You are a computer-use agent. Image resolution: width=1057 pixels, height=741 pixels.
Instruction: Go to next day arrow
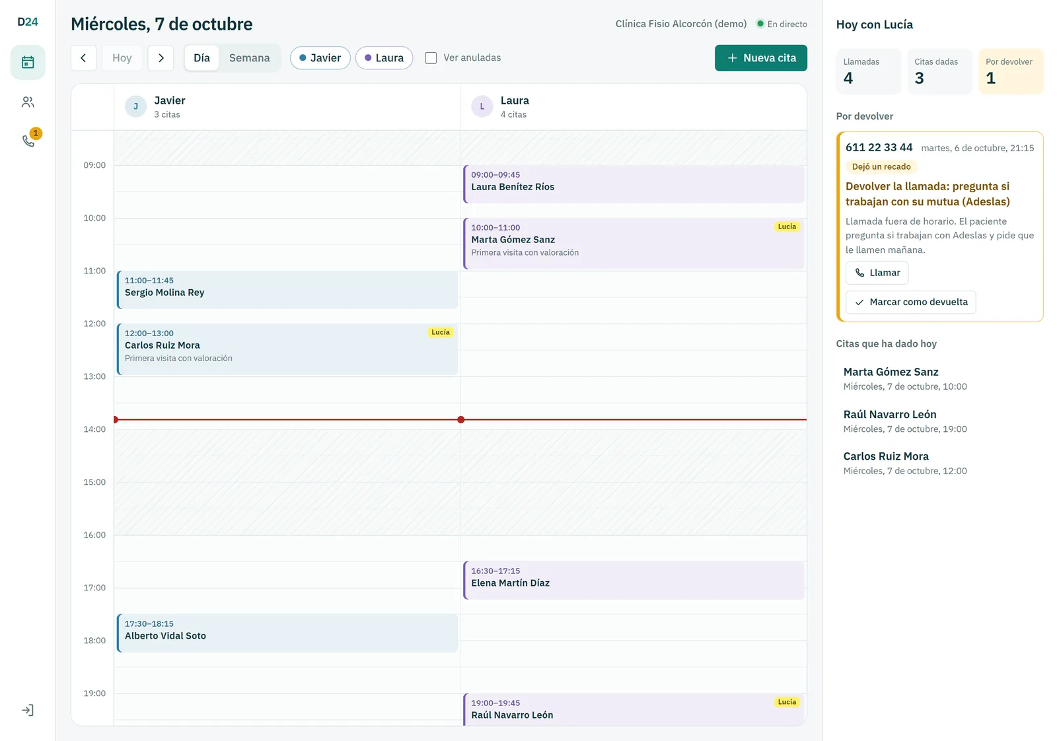[161, 58]
